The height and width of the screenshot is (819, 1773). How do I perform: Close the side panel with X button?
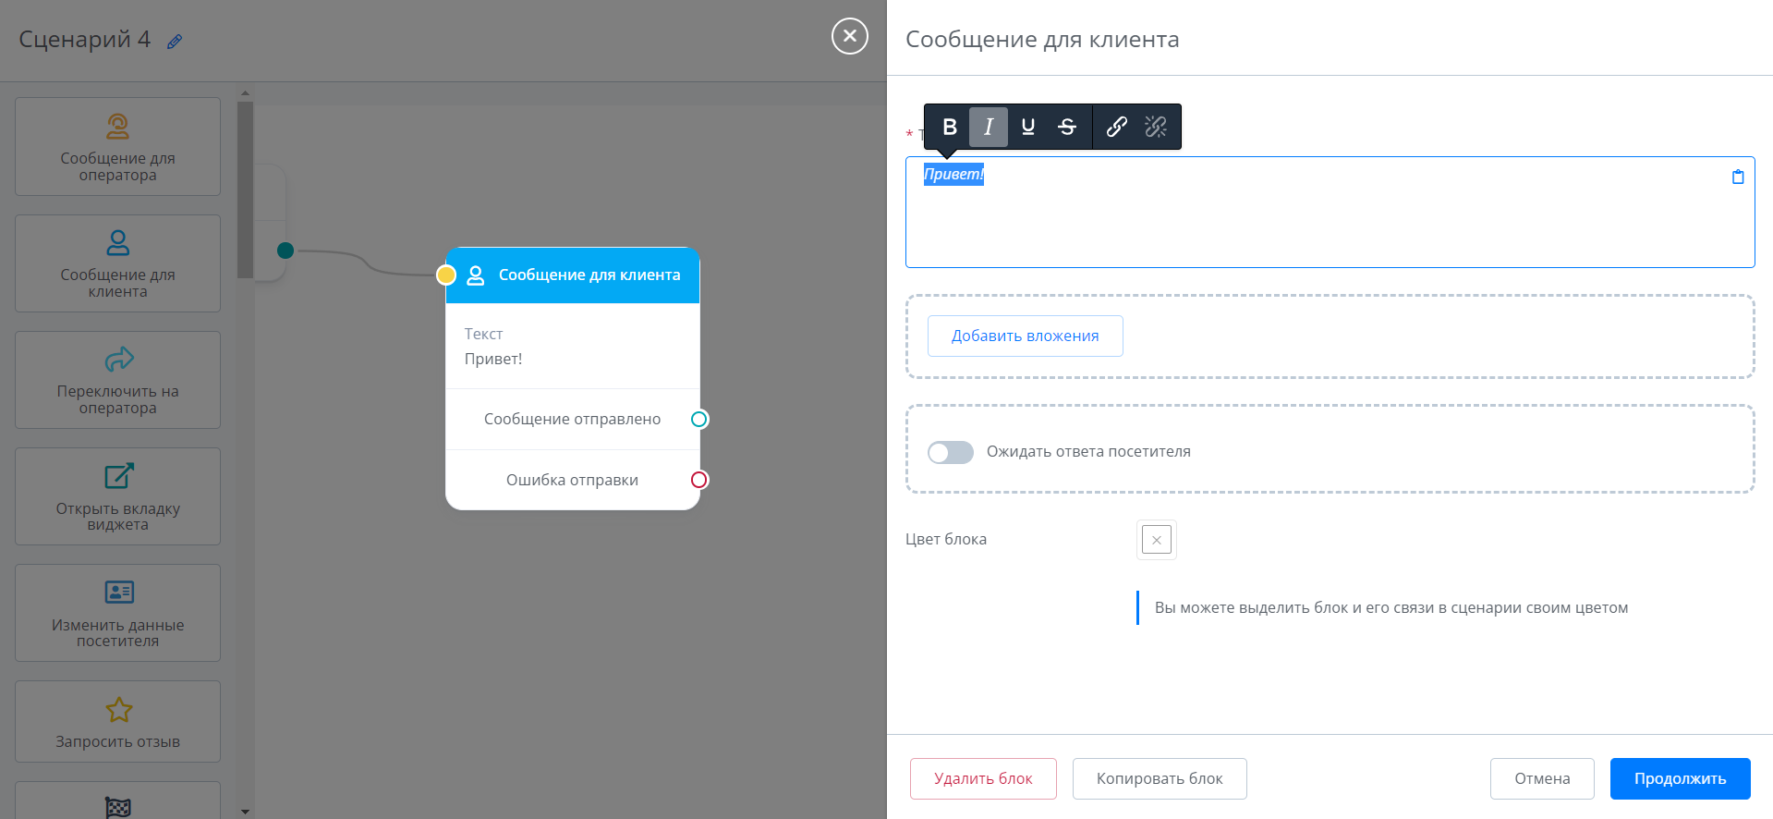coord(849,36)
